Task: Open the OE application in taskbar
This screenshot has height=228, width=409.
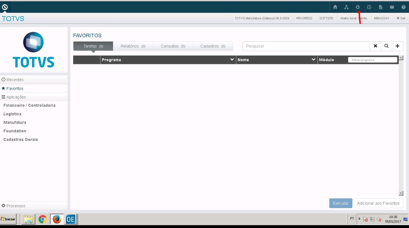Action: pyautogui.click(x=70, y=219)
